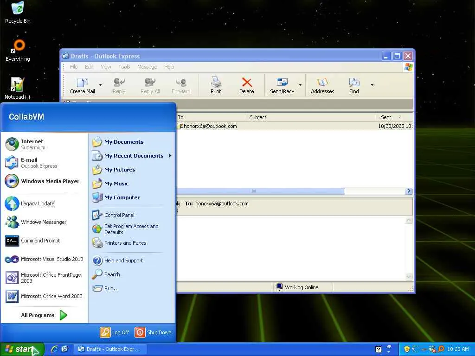Sort messages by the Sent column header
This screenshot has width=475, height=356.
click(394, 117)
